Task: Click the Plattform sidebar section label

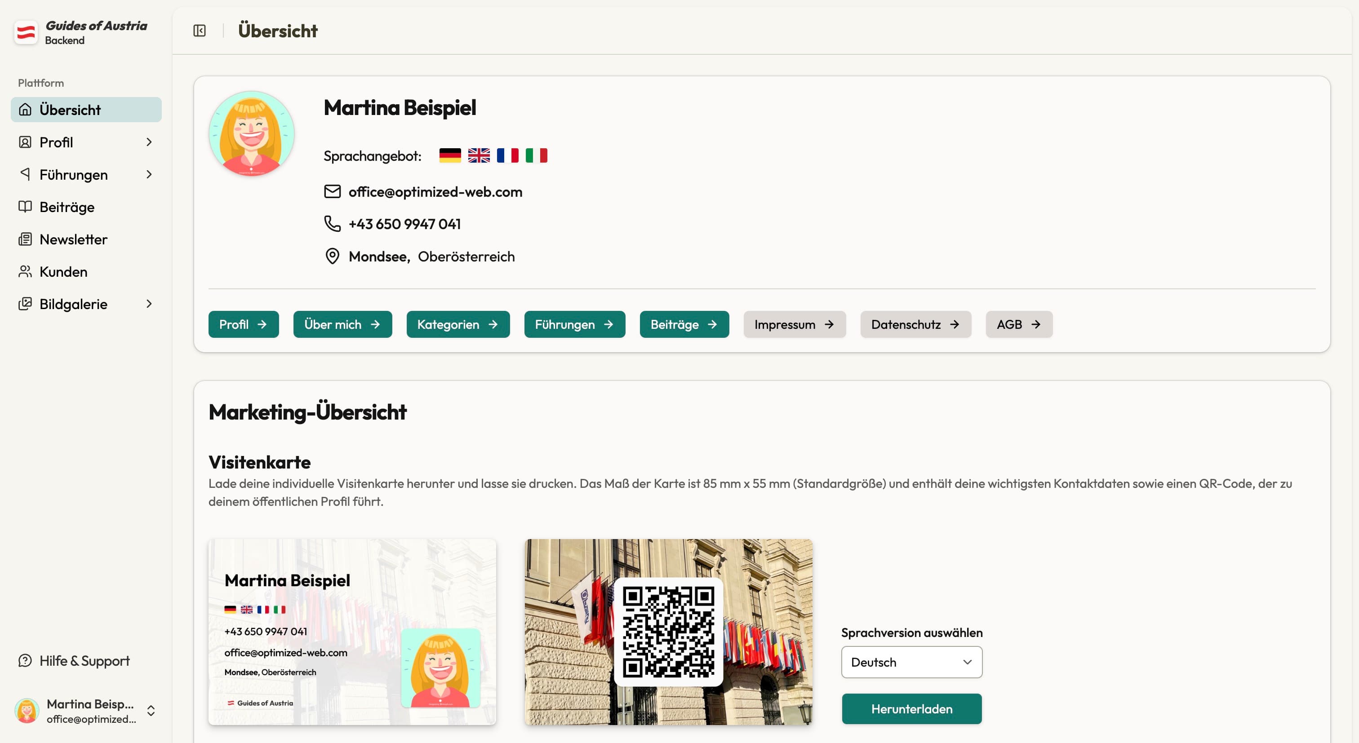Action: (x=40, y=83)
